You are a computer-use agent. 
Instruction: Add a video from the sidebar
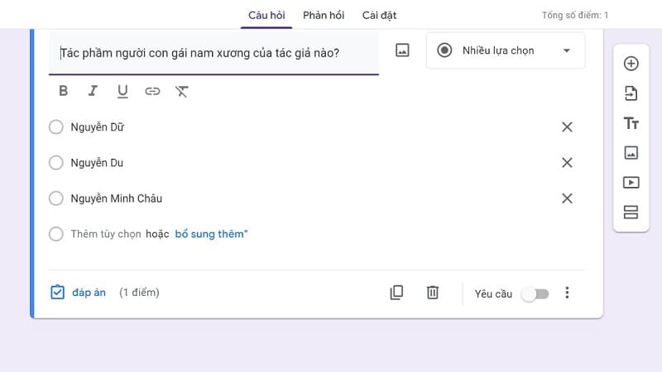point(631,182)
